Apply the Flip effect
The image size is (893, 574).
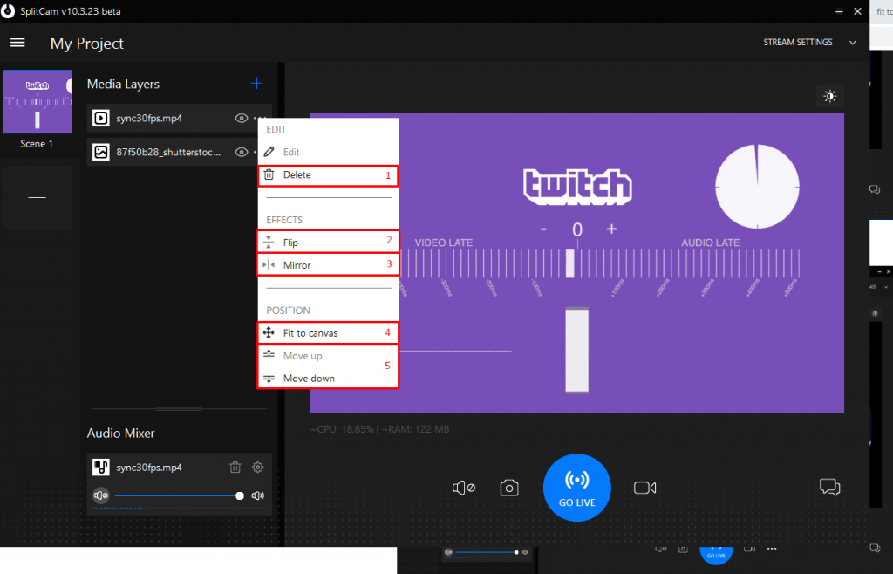pyautogui.click(x=328, y=242)
